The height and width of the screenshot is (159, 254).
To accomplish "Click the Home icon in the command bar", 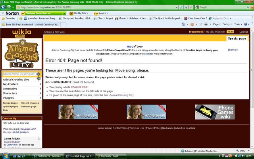I will click(183, 24).
